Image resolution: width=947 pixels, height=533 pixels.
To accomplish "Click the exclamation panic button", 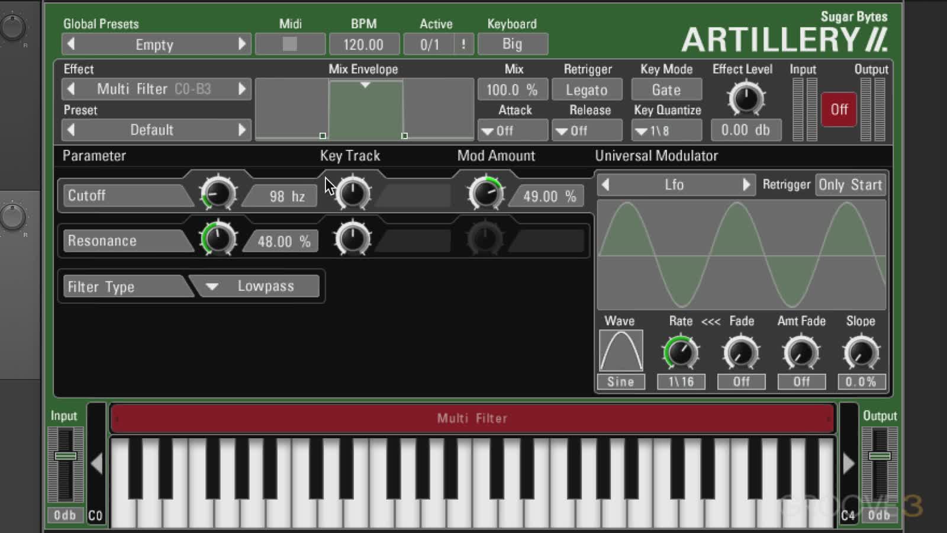I will pos(463,44).
